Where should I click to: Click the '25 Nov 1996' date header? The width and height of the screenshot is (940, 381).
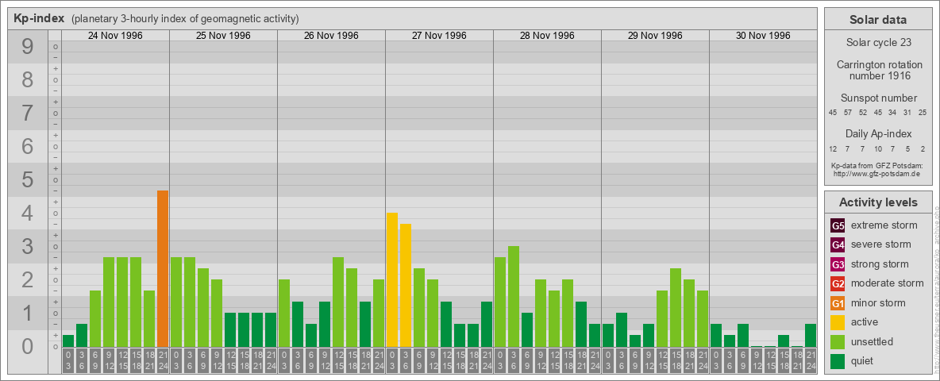coord(223,36)
